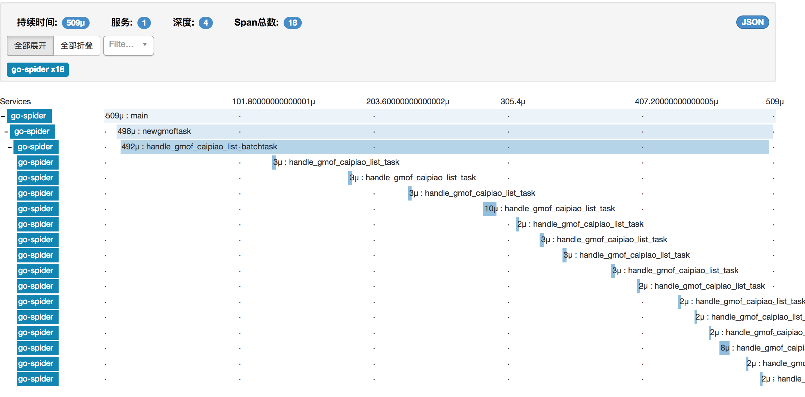
Task: Click the 407.20000000000005μ time marker label
Action: pos(676,101)
